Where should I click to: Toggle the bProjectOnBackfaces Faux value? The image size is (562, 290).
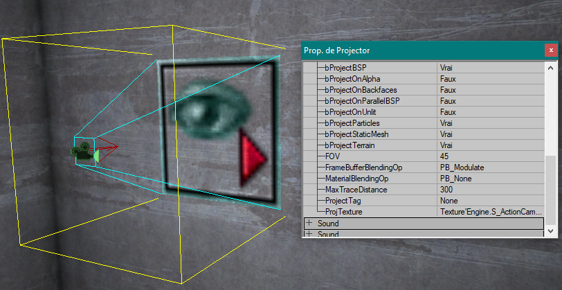click(x=491, y=89)
